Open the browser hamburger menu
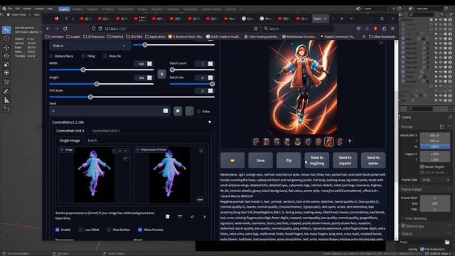 392,28
